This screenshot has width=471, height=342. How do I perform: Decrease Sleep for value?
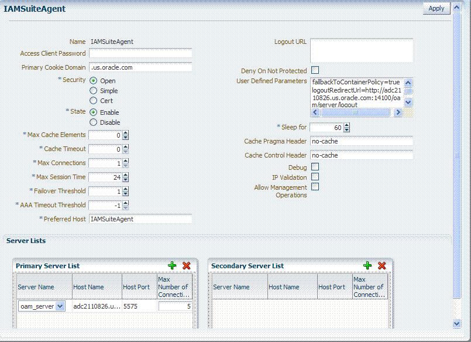(346, 130)
